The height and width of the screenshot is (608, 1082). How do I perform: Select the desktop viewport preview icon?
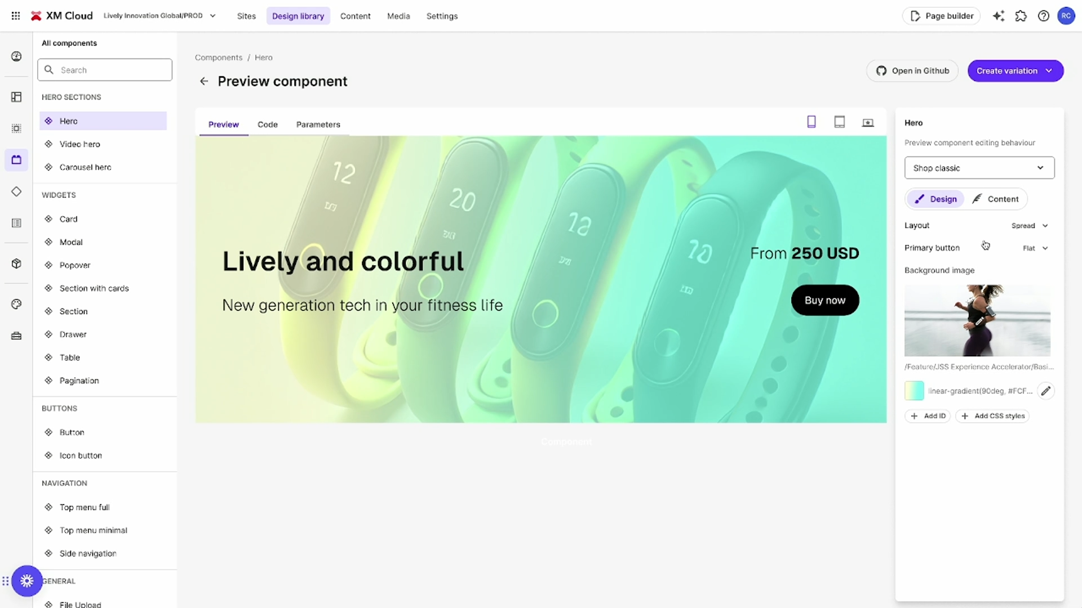(868, 123)
